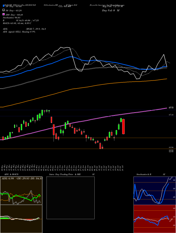Select the '20 Day = 65.44' legend text
Screen dimensions: 176x233
tap(14, 6)
